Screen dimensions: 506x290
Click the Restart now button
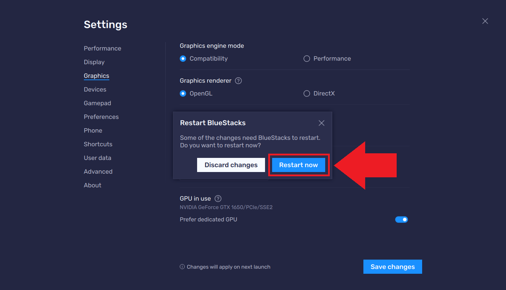(x=298, y=165)
